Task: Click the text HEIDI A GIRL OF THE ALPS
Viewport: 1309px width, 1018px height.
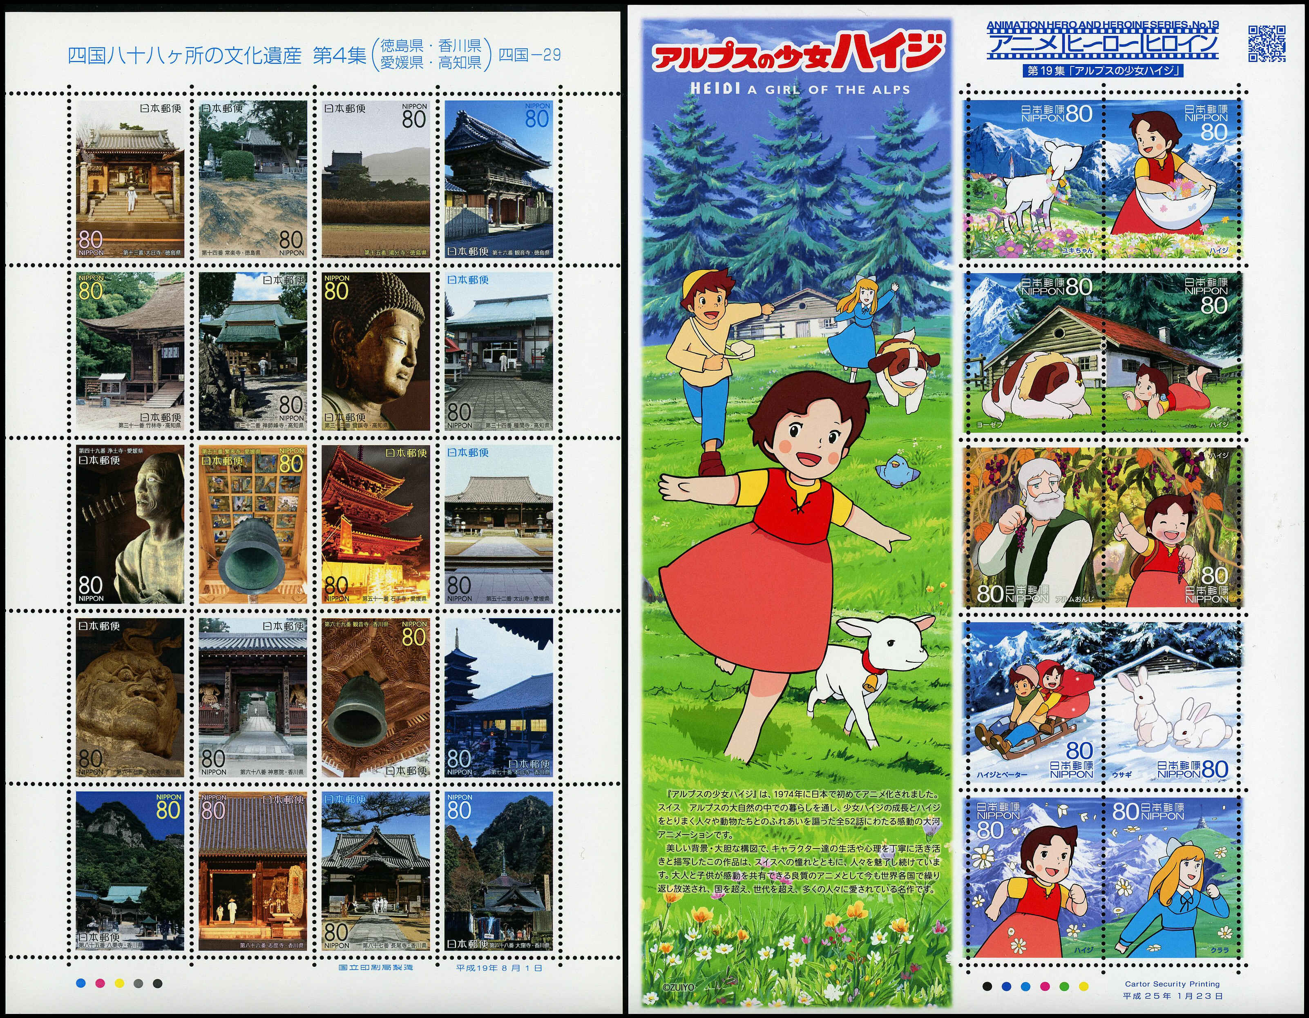Action: (x=800, y=89)
